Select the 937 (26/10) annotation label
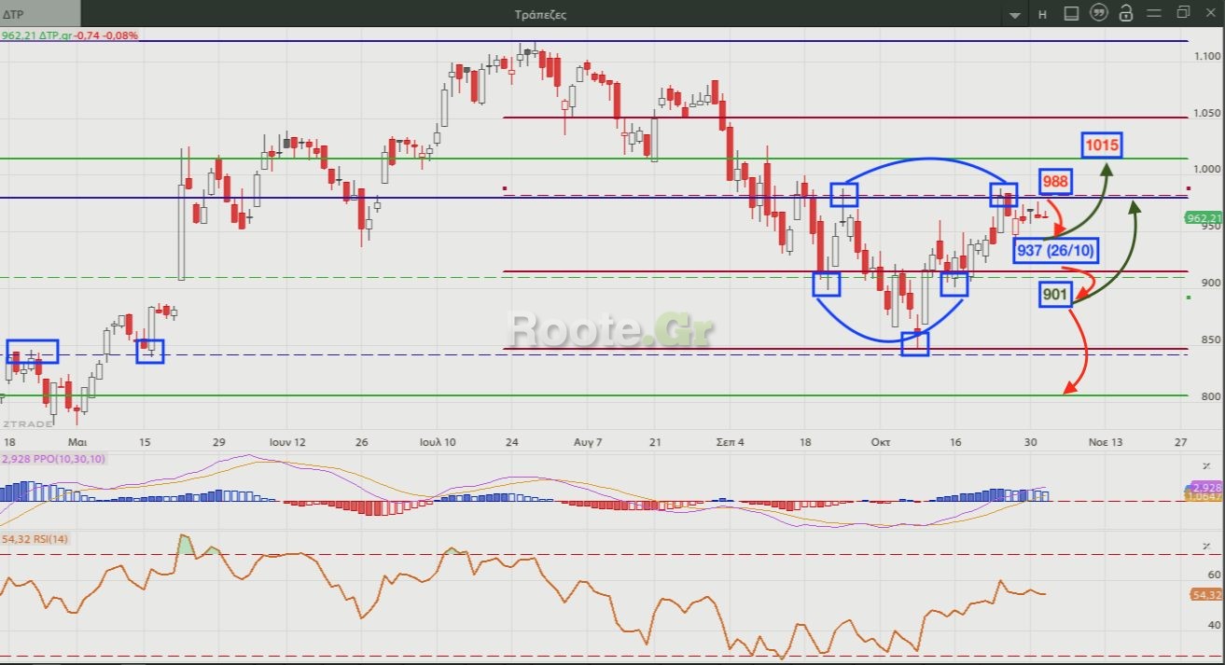Image resolution: width=1225 pixels, height=665 pixels. click(1057, 250)
